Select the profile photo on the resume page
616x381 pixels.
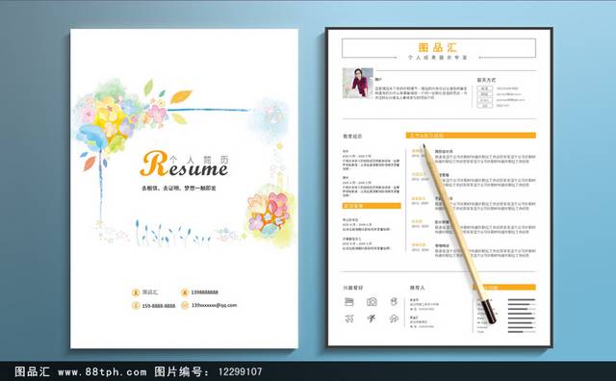(357, 83)
